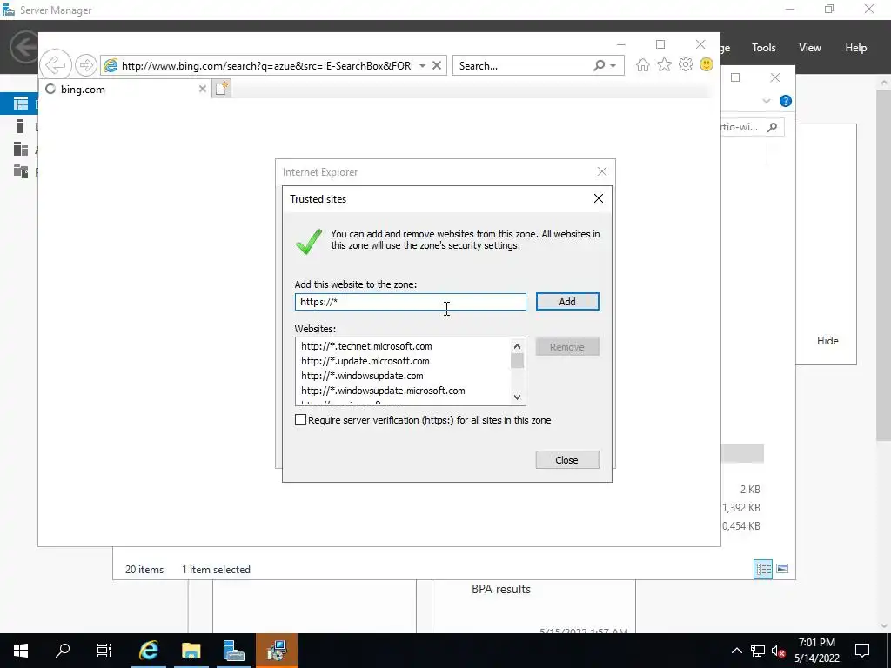The image size is (891, 668).
Task: Click the greyed Remove button
Action: (x=567, y=347)
